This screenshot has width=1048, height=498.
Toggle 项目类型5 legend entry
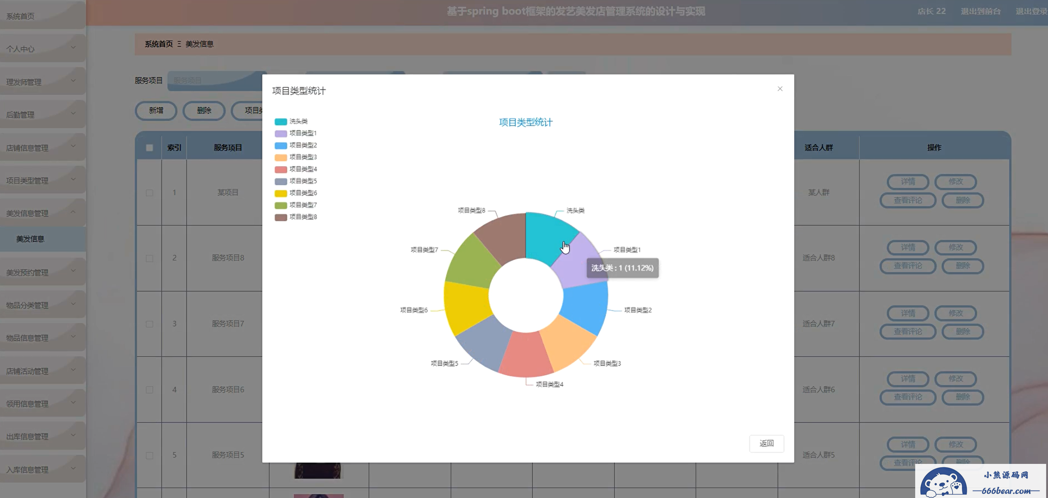point(296,181)
